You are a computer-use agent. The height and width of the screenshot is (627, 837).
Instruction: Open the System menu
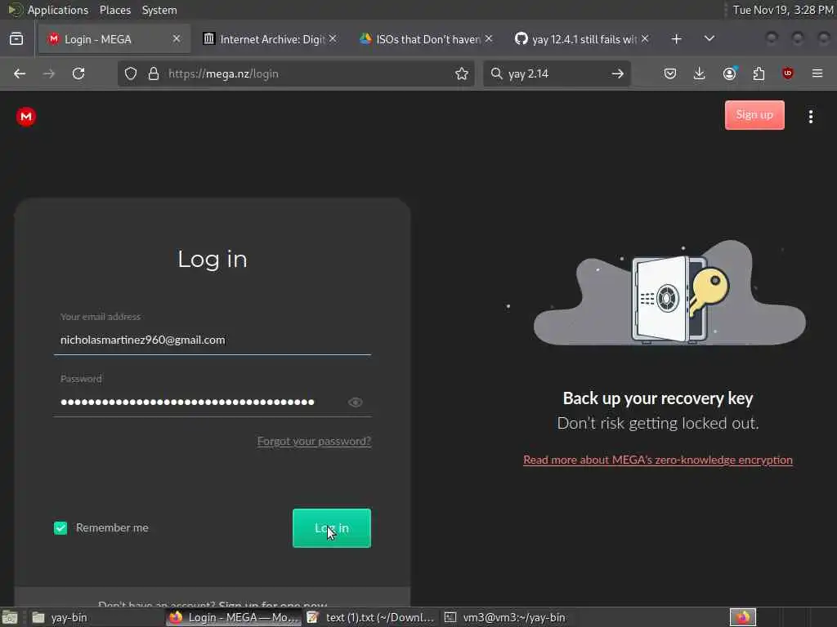(159, 10)
